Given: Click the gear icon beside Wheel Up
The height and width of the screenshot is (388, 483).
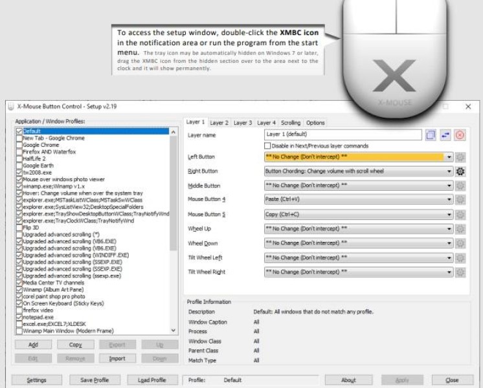Looking at the screenshot, I should pos(460,229).
